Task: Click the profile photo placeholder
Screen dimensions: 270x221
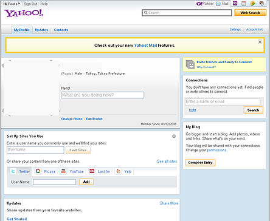Action: coord(31,88)
